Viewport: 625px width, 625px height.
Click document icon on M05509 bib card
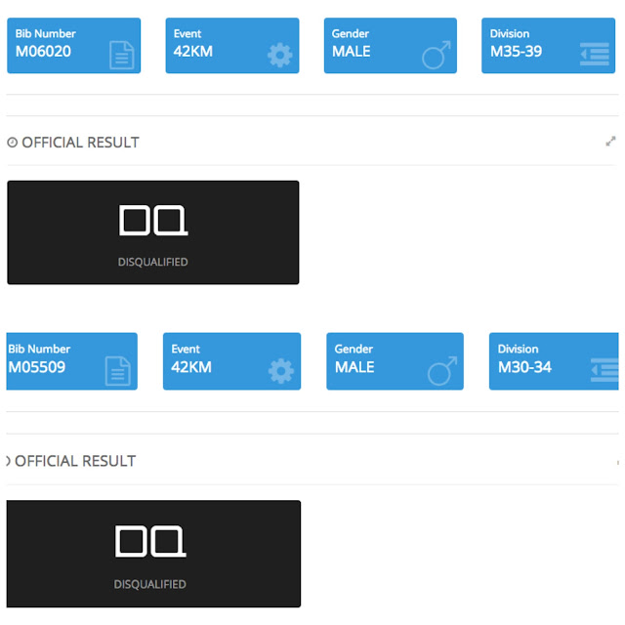117,371
